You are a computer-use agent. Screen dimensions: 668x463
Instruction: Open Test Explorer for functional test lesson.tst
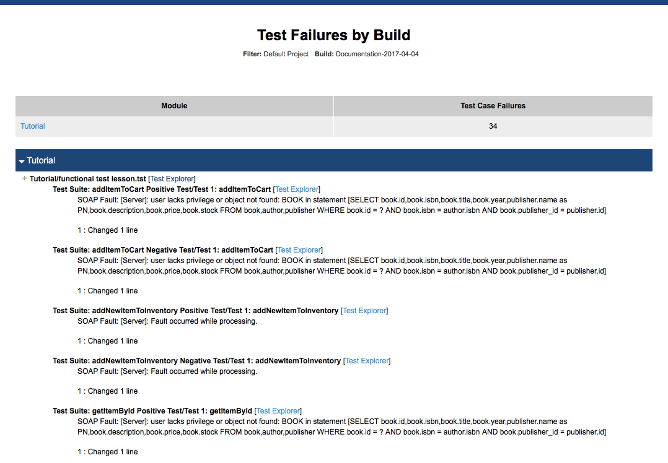pyautogui.click(x=172, y=179)
